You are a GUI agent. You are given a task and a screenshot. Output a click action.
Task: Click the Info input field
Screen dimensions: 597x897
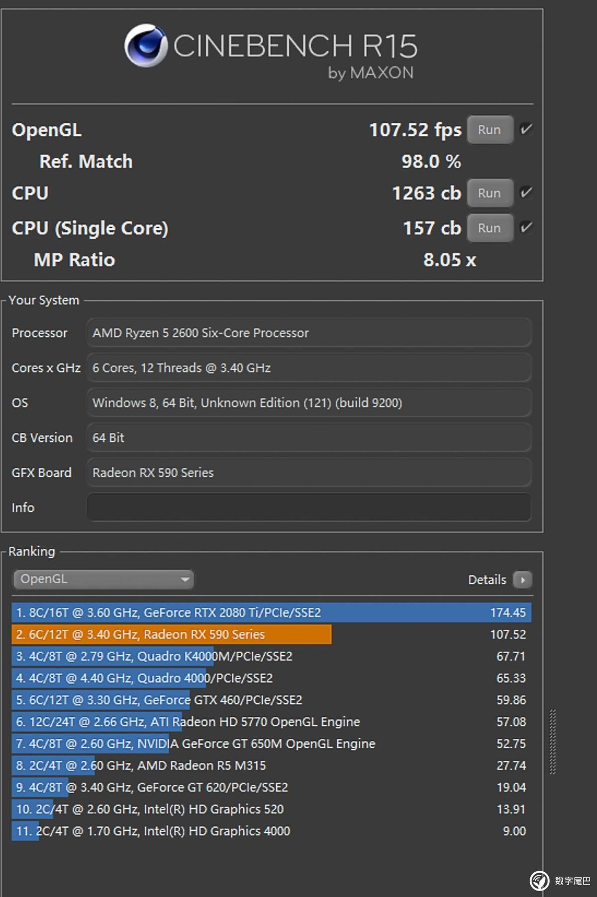click(x=309, y=507)
